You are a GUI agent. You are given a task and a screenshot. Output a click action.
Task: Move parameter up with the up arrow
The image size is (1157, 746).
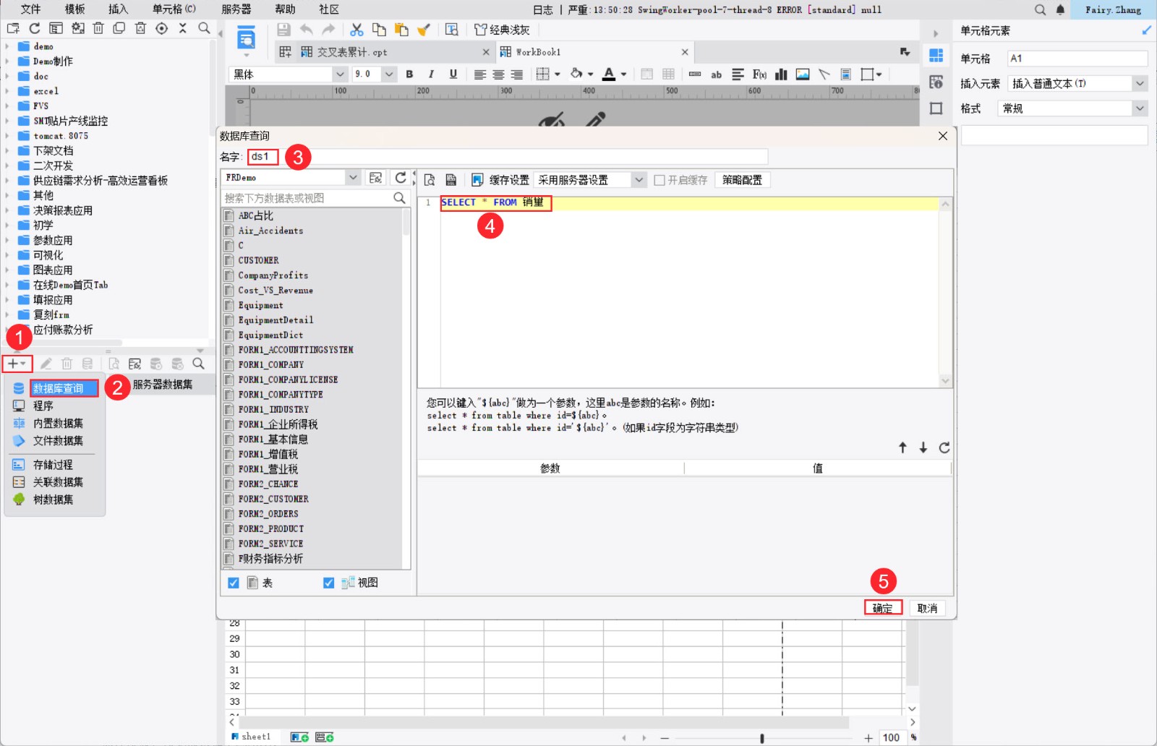pos(902,447)
